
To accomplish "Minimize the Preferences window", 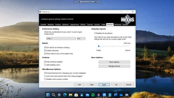I will [x=121, y=12].
